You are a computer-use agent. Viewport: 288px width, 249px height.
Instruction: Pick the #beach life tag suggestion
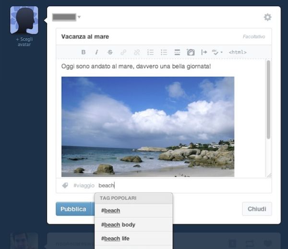click(x=115, y=238)
